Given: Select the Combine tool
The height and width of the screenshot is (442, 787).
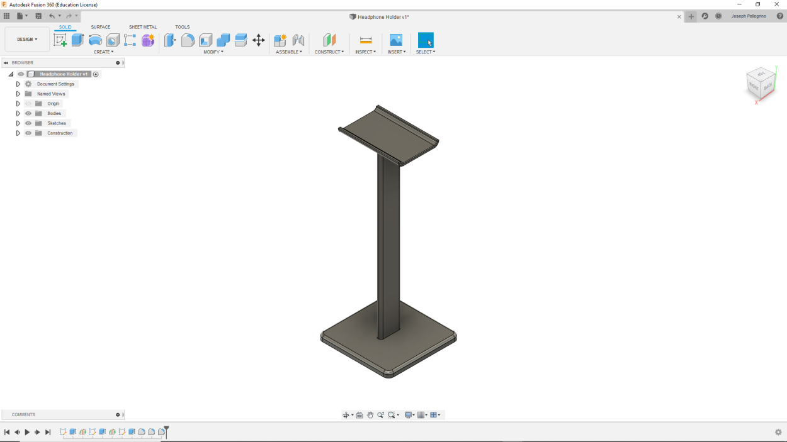Looking at the screenshot, I should (223, 40).
